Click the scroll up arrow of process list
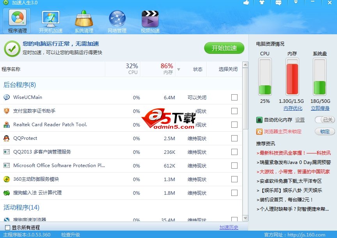Image resolution: width=337 pixels, height=238 pixels. pyautogui.click(x=245, y=64)
